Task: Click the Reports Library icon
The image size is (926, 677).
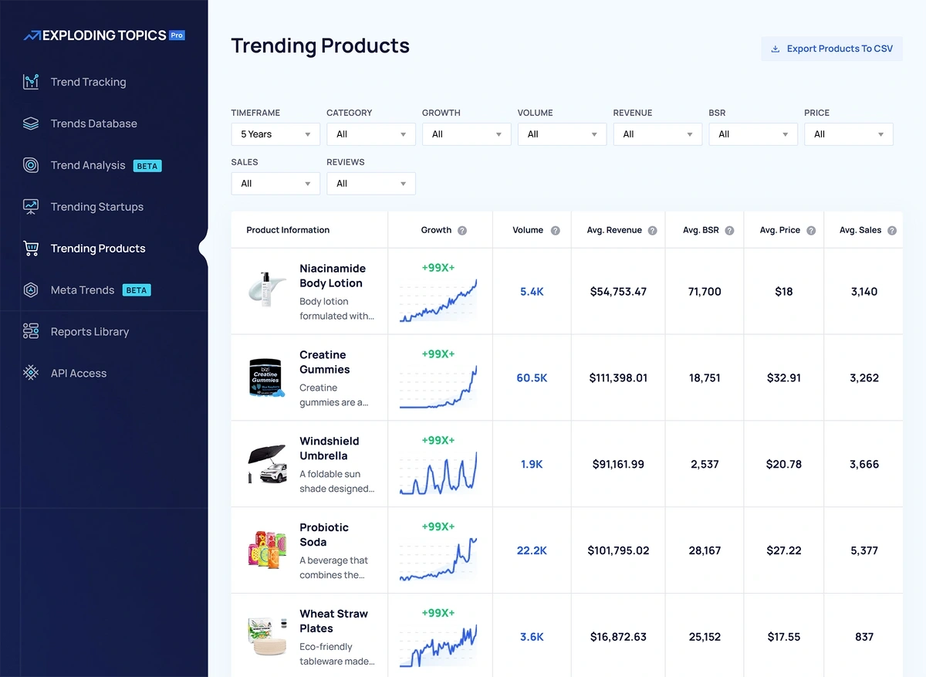Action: (31, 332)
